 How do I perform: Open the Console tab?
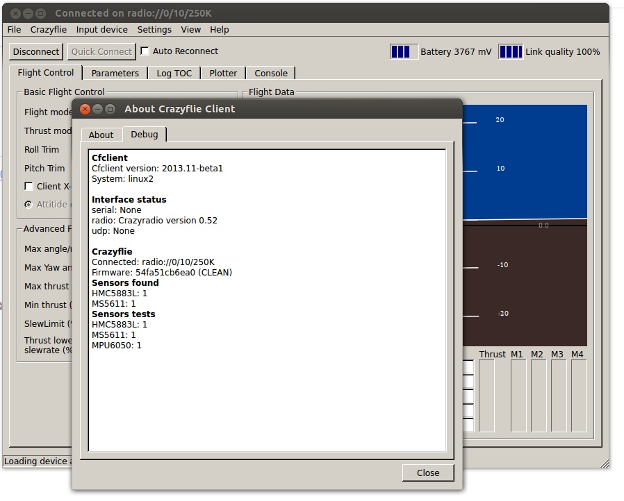(271, 73)
